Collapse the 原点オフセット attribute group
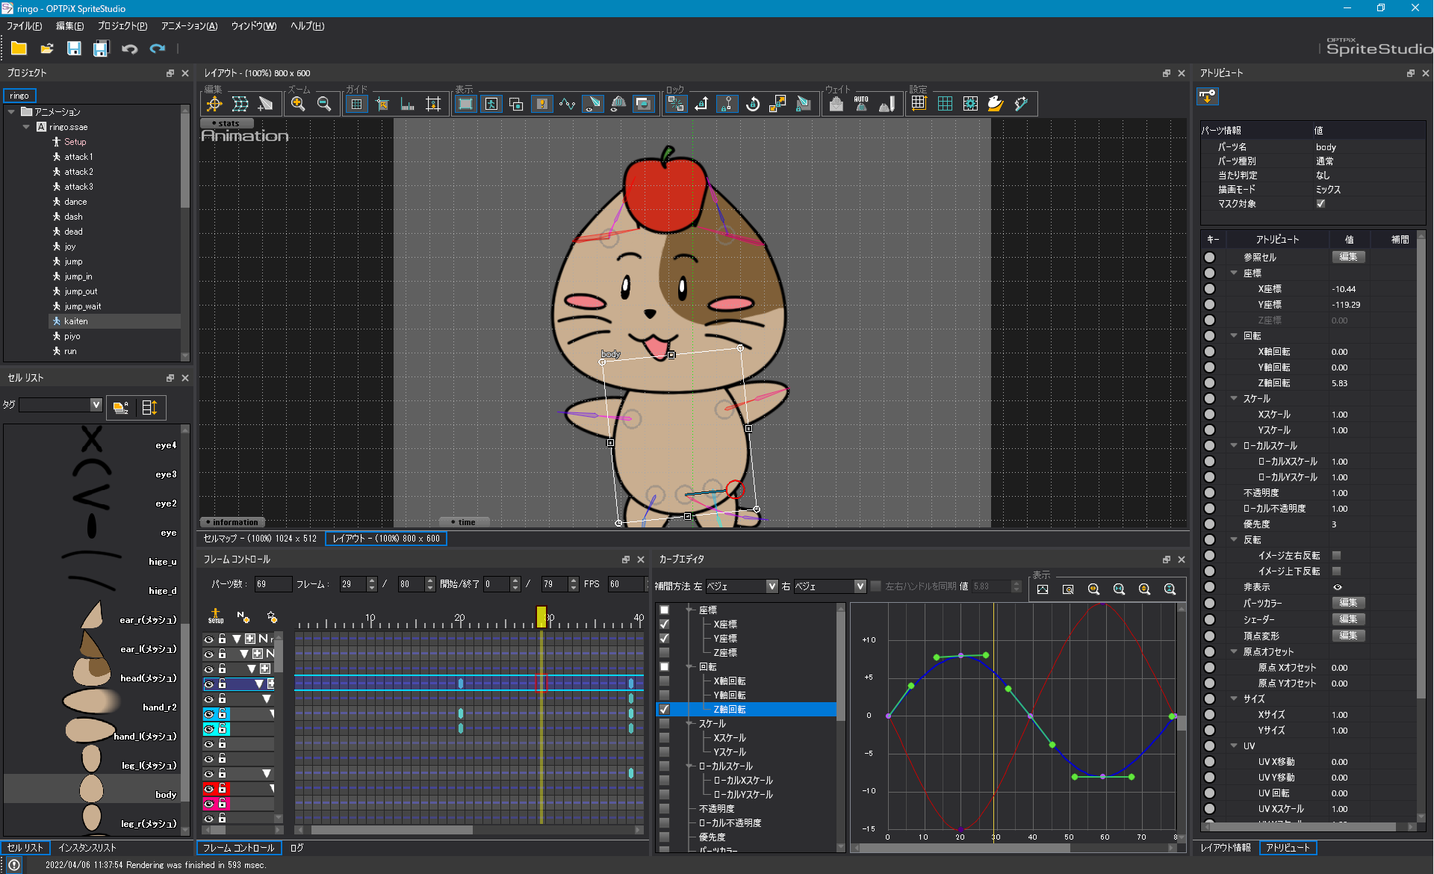The width and height of the screenshot is (1434, 874). pos(1234,651)
